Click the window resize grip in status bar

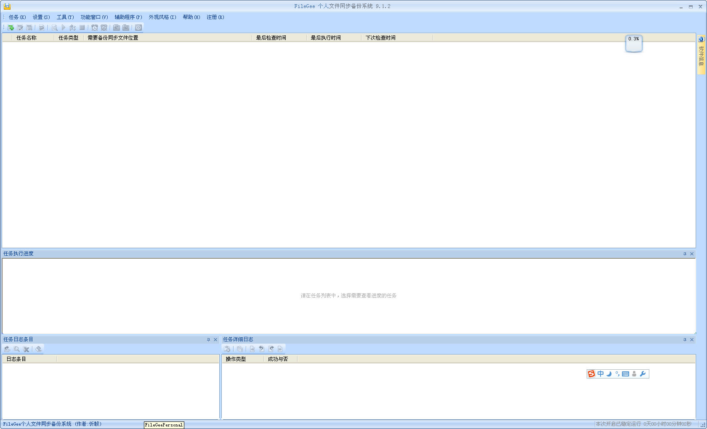point(703,425)
